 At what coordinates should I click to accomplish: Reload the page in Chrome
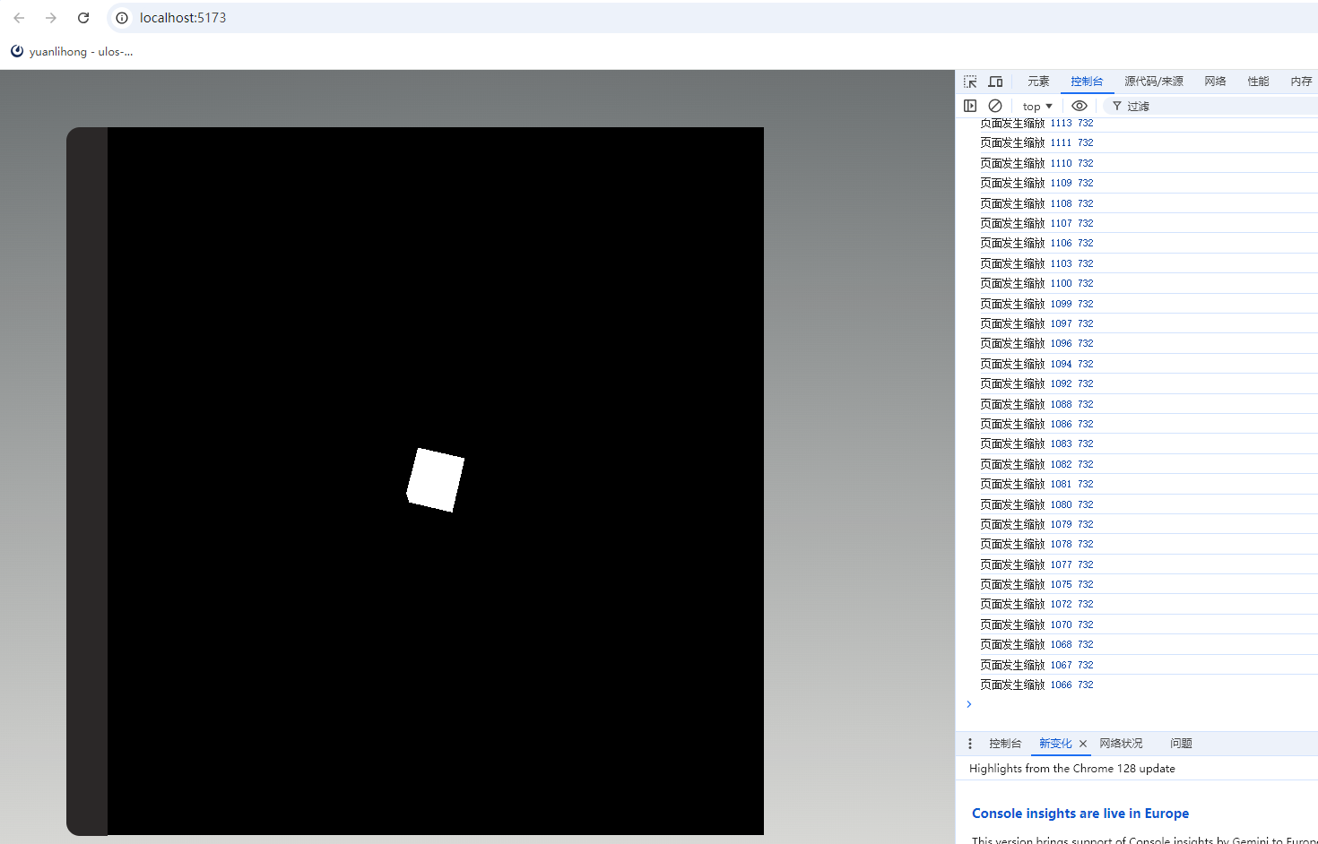[83, 17]
